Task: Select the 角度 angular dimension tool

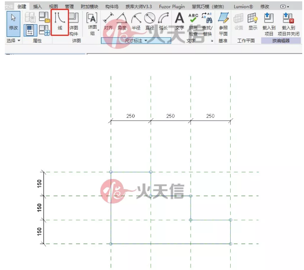Action: tap(122, 22)
